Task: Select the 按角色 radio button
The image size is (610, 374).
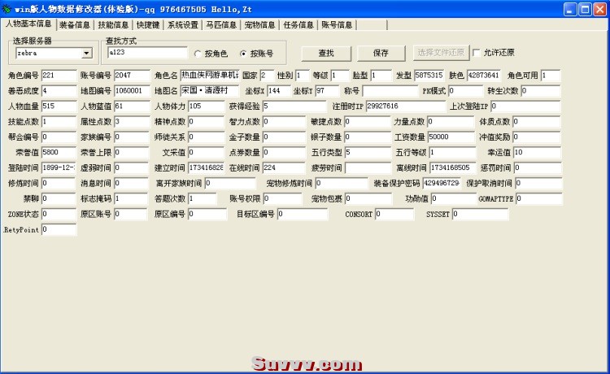Action: [198, 54]
